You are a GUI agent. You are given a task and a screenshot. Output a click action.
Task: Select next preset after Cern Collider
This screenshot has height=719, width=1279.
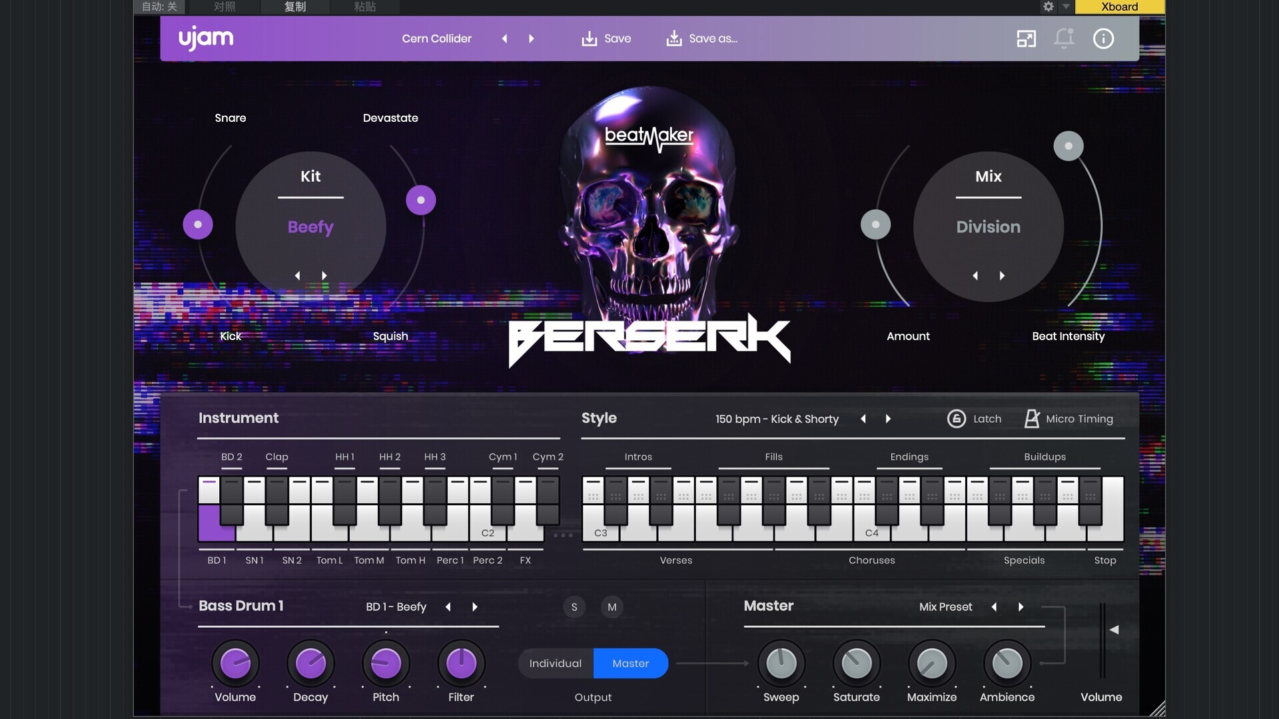[531, 39]
